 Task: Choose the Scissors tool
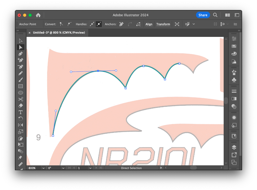tap(21, 99)
